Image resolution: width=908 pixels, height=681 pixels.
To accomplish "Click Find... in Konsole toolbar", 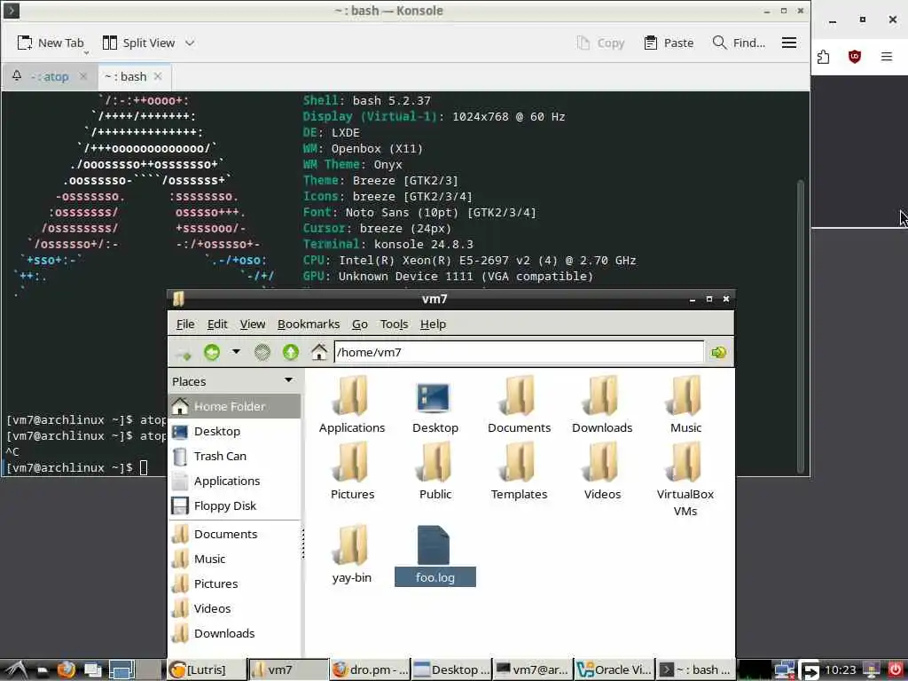I will 739,43.
